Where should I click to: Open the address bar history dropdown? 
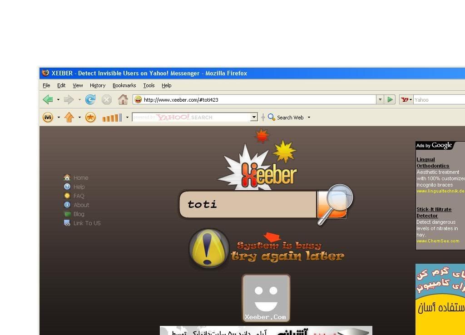380,99
